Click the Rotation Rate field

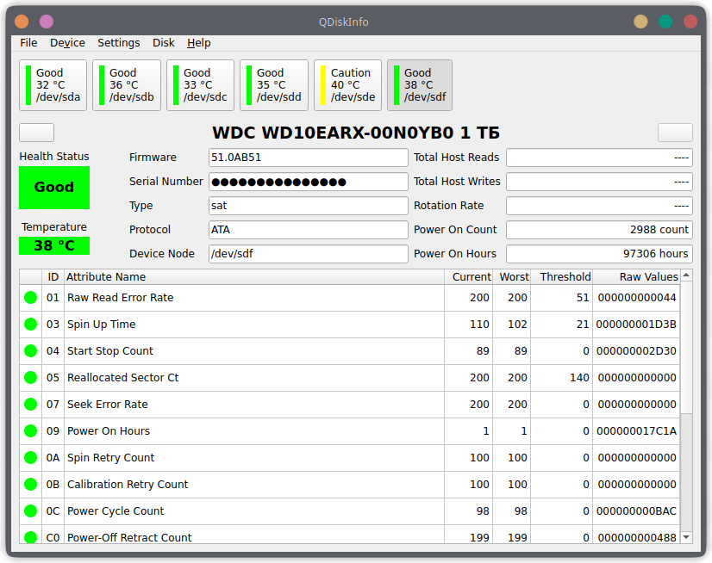point(599,206)
